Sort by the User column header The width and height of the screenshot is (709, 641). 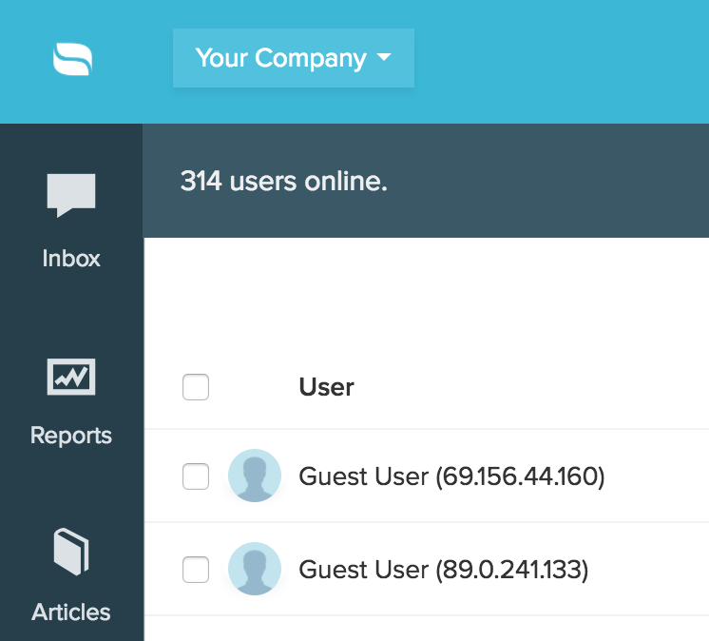[x=326, y=387]
